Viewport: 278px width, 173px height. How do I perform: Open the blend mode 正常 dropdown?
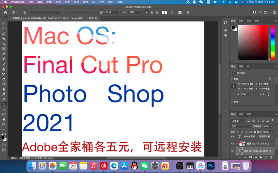tap(241, 126)
